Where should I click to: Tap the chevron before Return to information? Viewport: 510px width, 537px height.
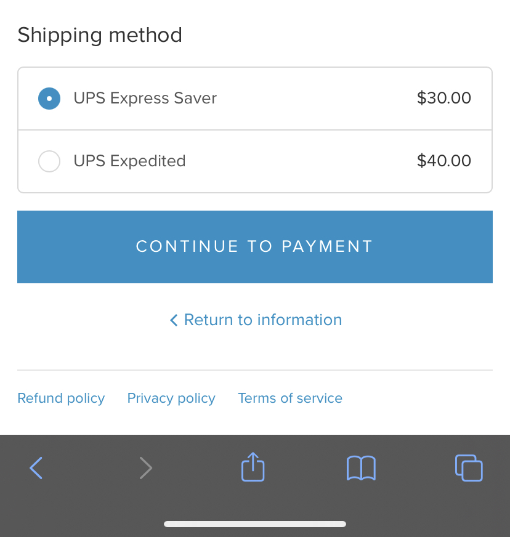174,320
